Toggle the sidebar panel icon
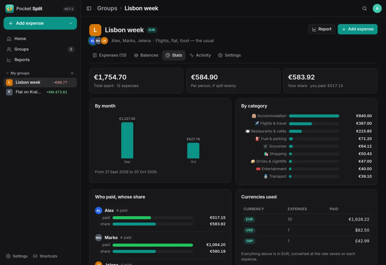 tap(89, 8)
